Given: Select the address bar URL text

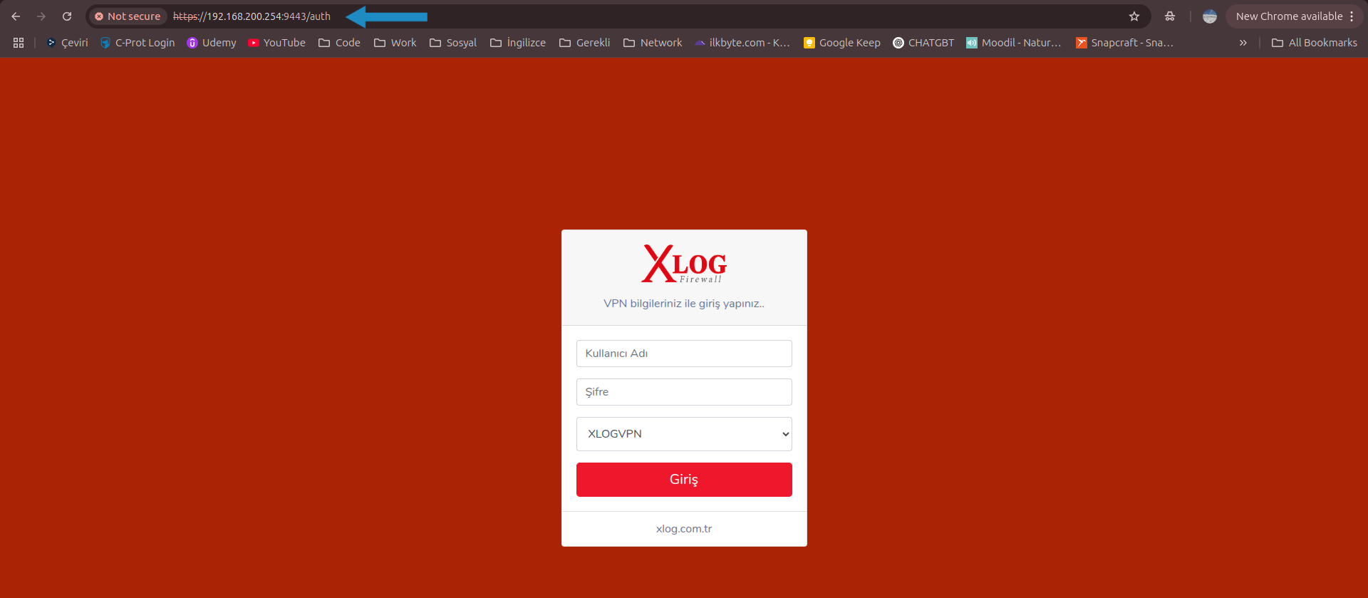Looking at the screenshot, I should [252, 16].
